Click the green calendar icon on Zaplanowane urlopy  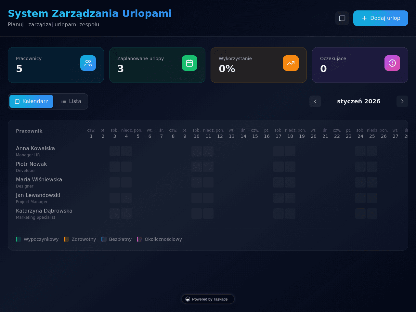pyautogui.click(x=189, y=63)
